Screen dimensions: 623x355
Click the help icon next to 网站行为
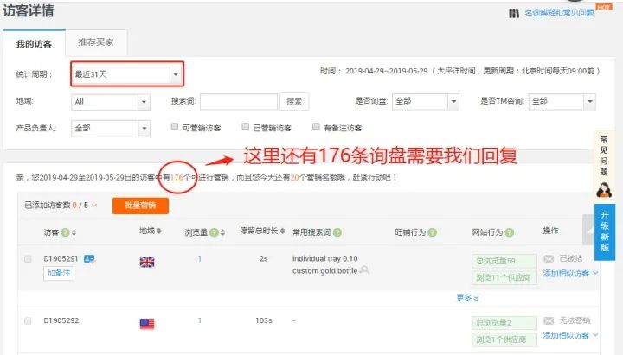(x=510, y=232)
